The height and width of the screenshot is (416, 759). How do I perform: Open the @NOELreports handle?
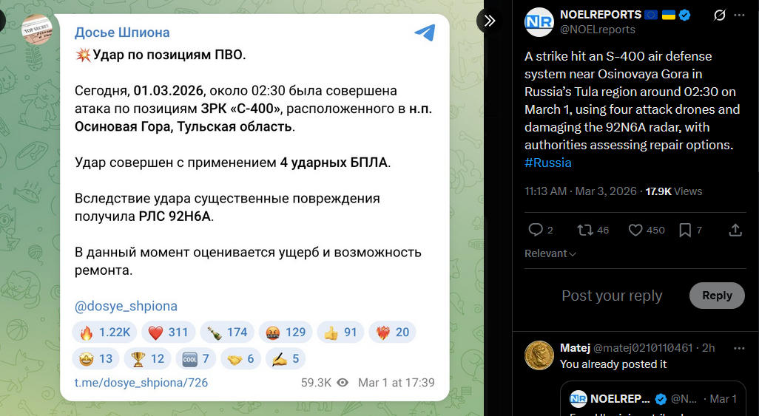click(x=597, y=30)
